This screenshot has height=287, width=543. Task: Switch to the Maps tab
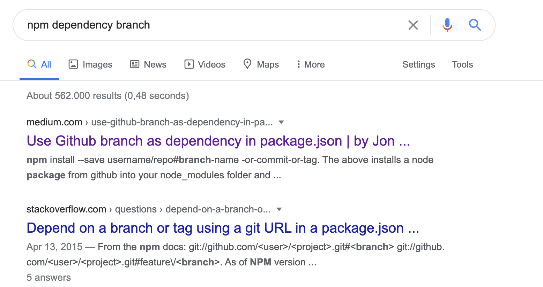(261, 64)
